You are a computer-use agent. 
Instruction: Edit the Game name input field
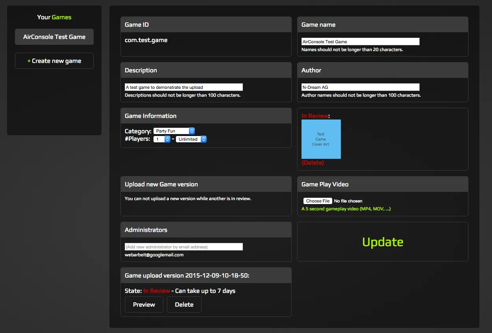click(361, 42)
